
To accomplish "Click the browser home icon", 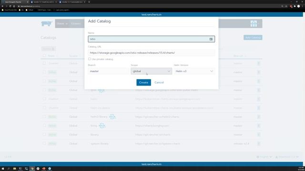I will (x=14, y=6).
